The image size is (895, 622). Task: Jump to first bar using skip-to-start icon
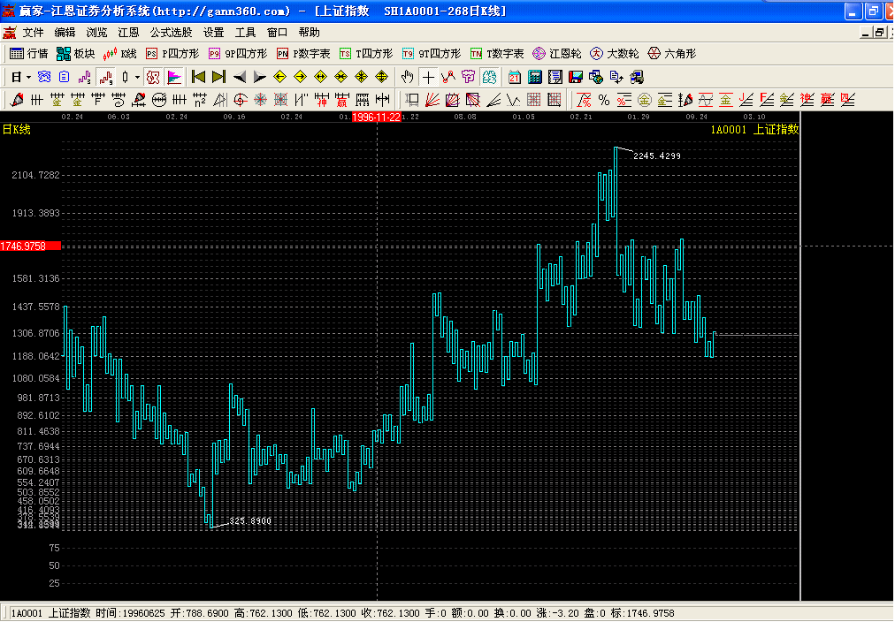199,77
